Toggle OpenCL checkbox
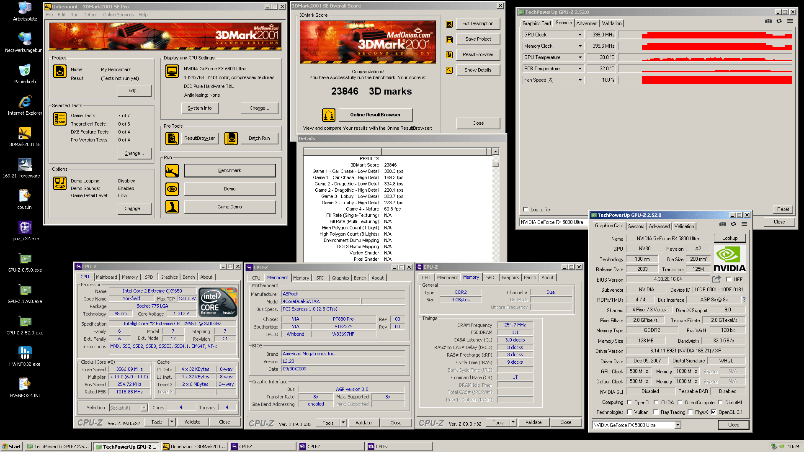The height and width of the screenshot is (452, 804). (629, 402)
